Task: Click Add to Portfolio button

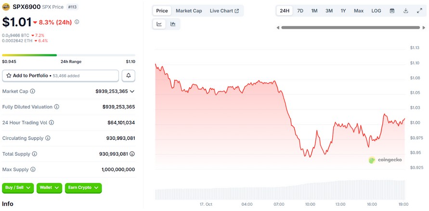Action: click(x=60, y=76)
